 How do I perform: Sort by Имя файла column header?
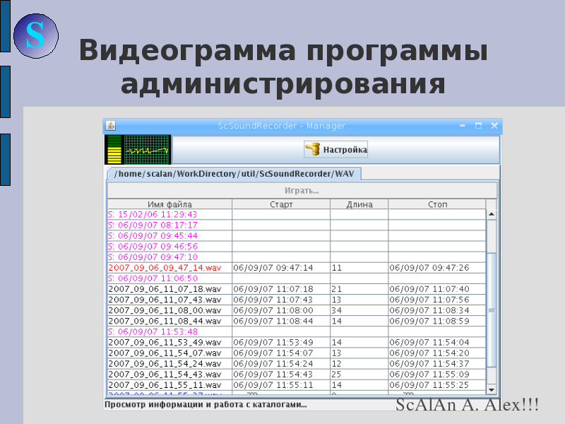(169, 204)
